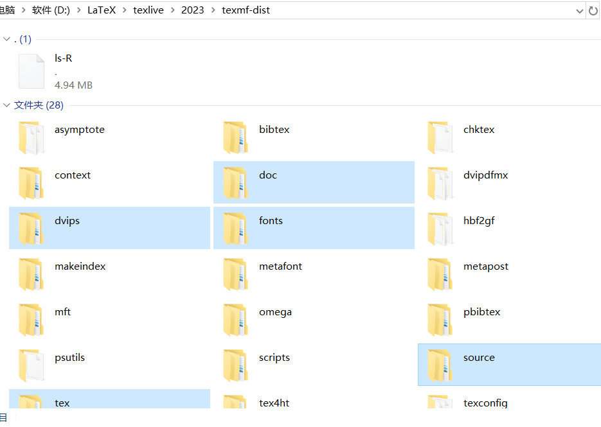Click the 文件夹 (28) group header label
The width and height of the screenshot is (601, 427).
point(39,105)
